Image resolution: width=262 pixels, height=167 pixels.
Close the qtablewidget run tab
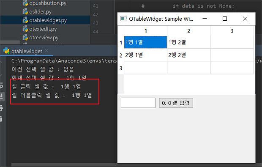(46, 51)
